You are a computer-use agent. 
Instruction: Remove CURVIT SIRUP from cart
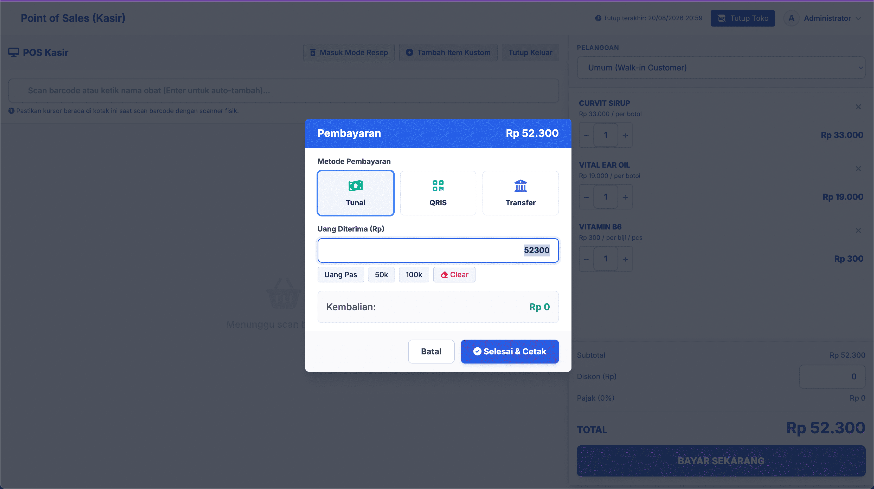pos(858,107)
